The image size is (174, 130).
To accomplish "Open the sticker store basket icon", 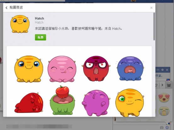I will [169, 85].
